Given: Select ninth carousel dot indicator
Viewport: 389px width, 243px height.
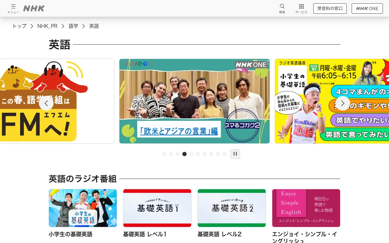Looking at the screenshot, I should [218, 154].
